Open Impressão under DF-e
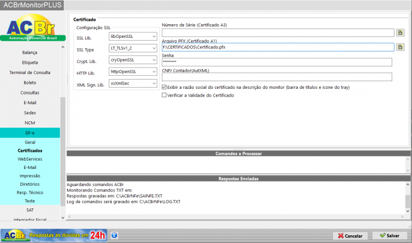This screenshot has width=412, height=243. pos(30,176)
